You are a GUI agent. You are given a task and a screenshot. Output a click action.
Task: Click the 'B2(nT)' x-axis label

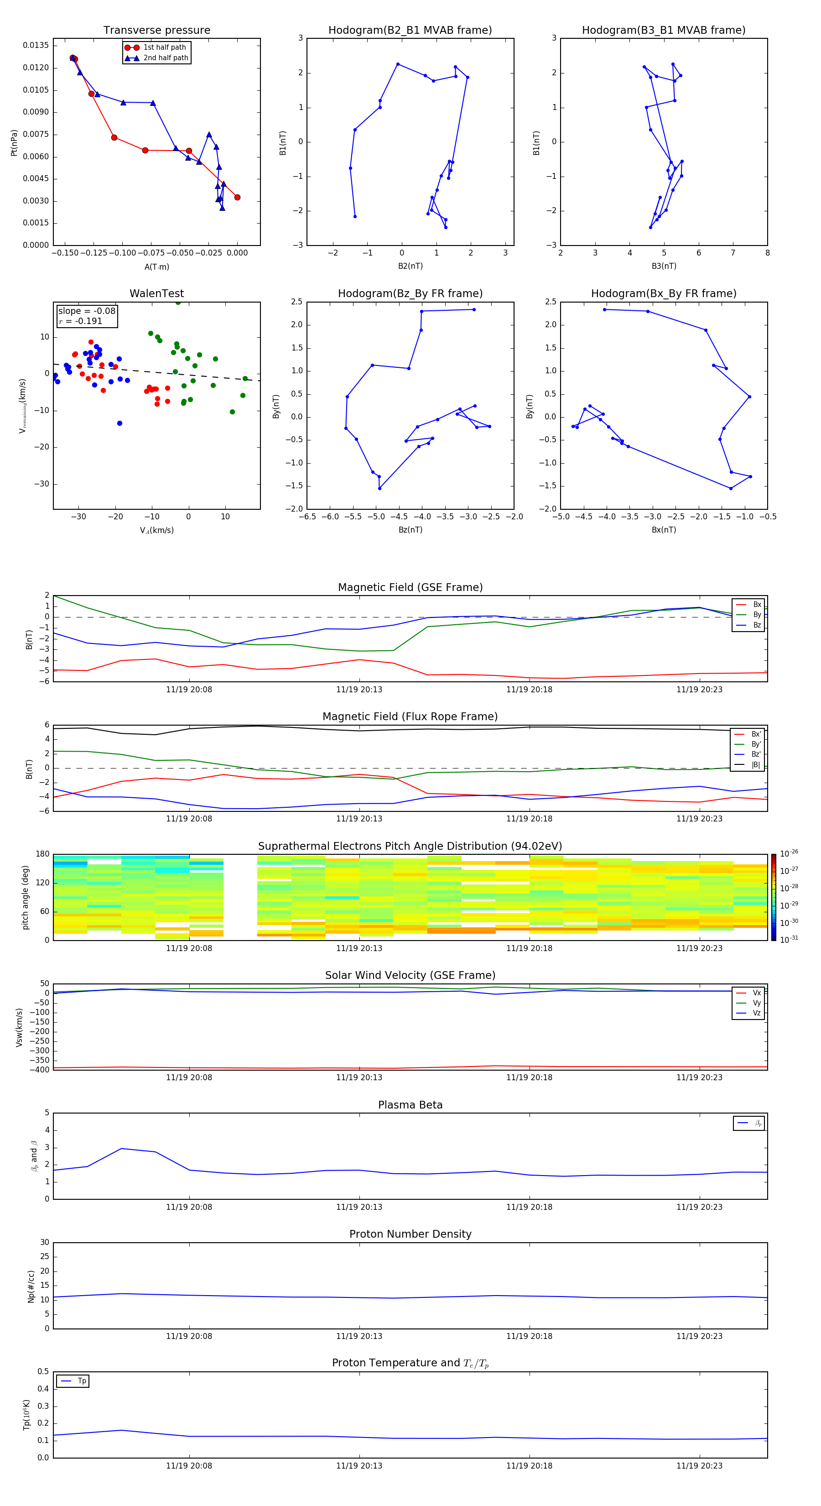coord(410,266)
